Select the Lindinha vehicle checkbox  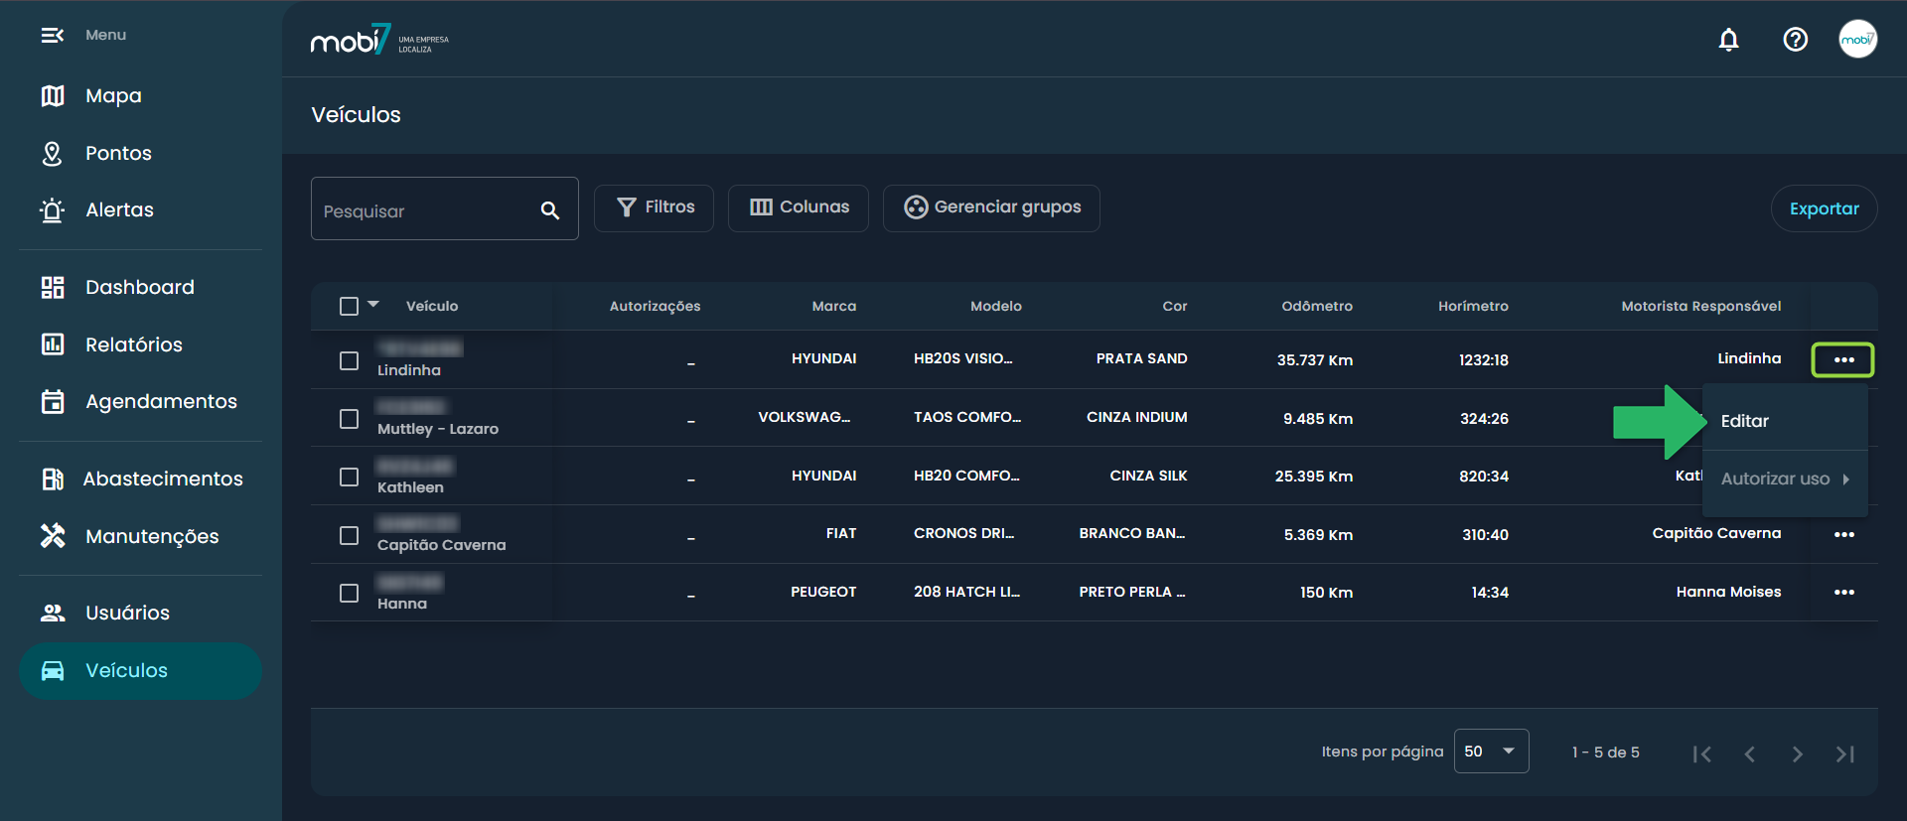pyautogui.click(x=349, y=360)
